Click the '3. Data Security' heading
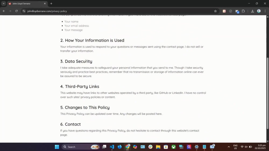 tap(76, 61)
